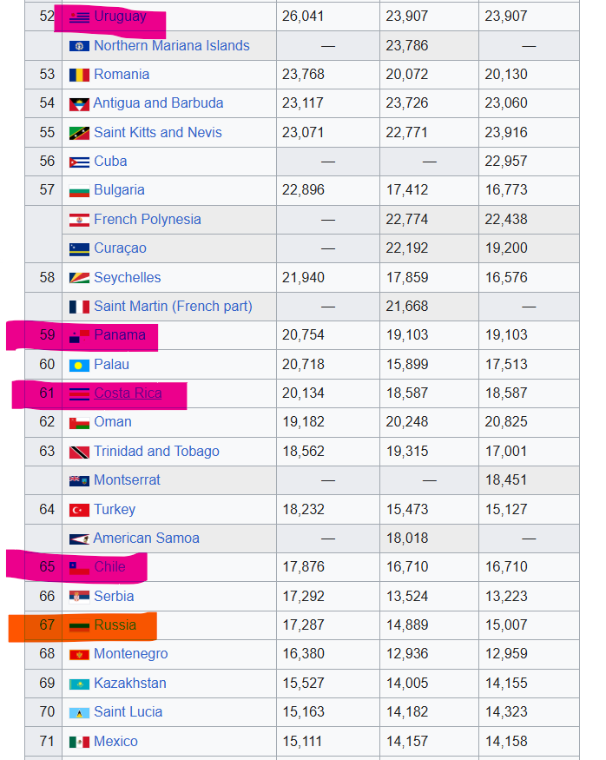This screenshot has width=606, height=760.
Task: Click the Saint Martin French flag icon
Action: (x=79, y=307)
